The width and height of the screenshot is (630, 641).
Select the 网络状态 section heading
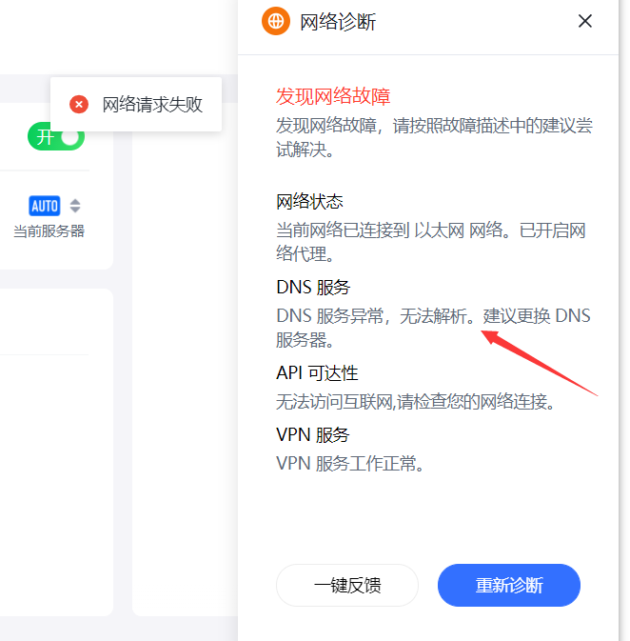point(309,202)
